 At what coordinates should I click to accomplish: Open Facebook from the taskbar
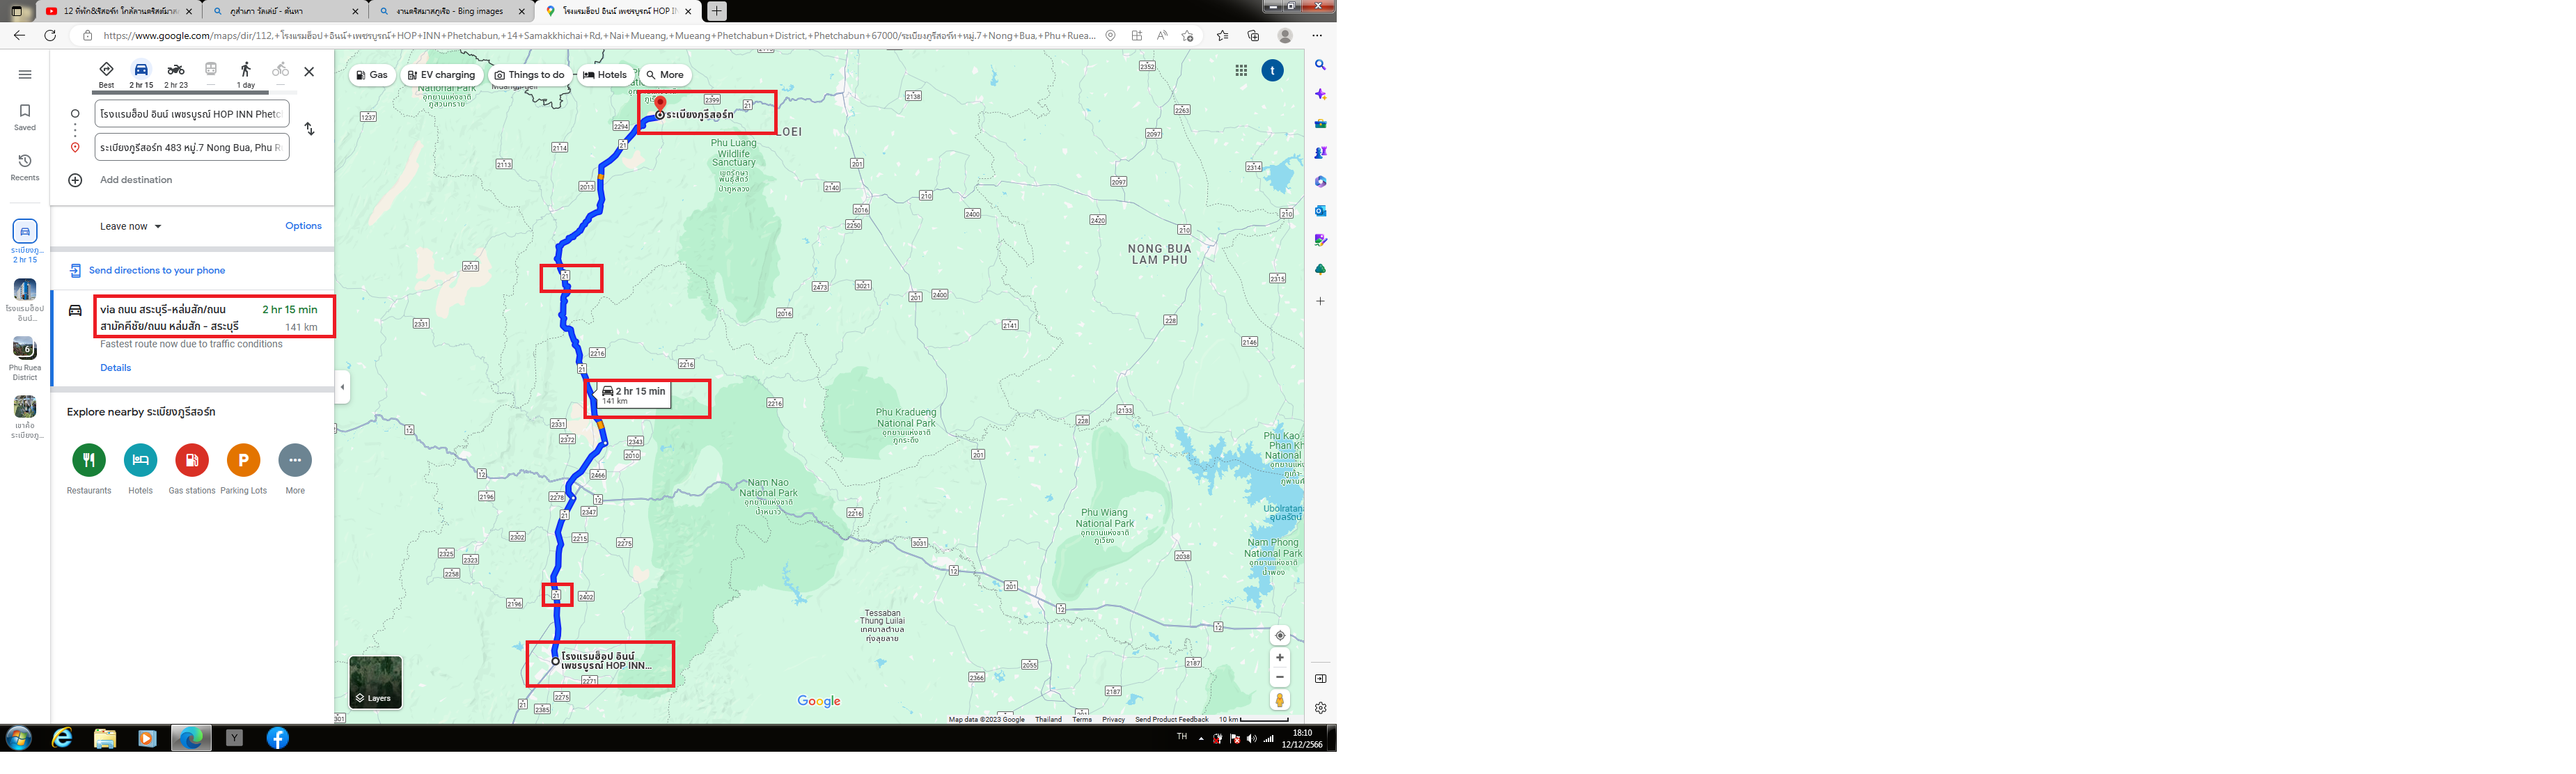[278, 738]
